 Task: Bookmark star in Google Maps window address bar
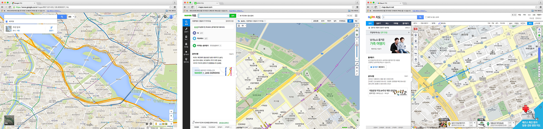point(170,7)
